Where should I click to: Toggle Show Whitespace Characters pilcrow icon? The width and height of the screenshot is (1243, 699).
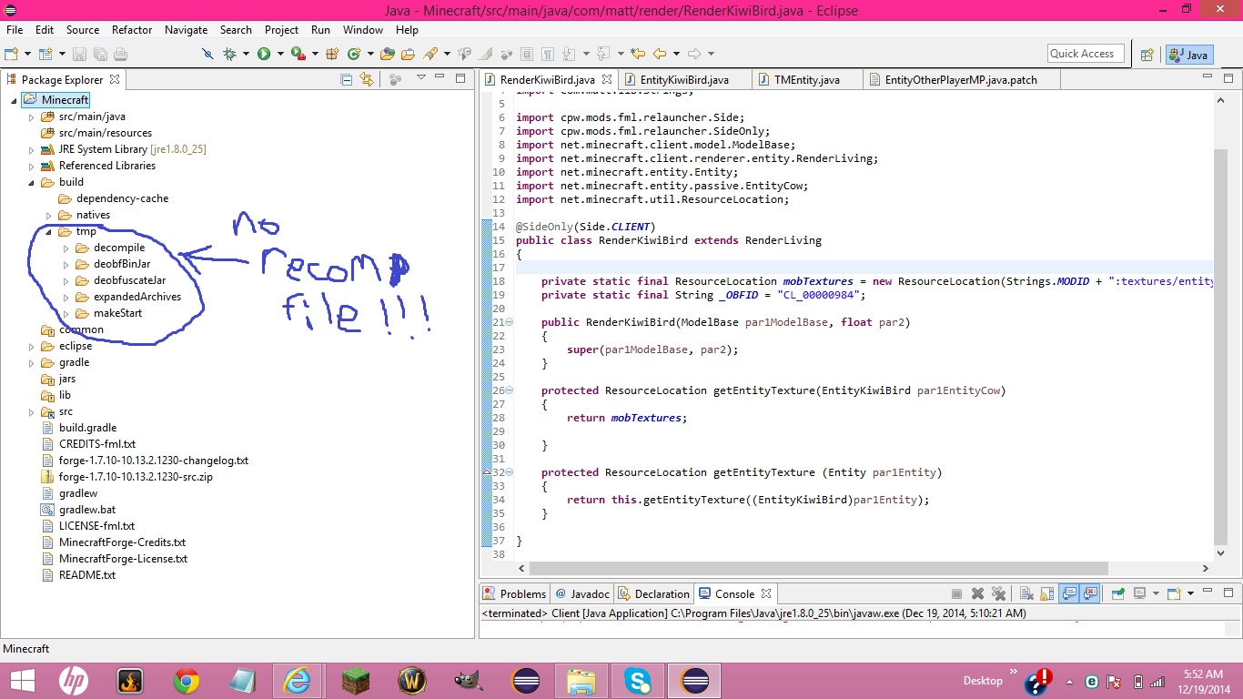(x=547, y=54)
